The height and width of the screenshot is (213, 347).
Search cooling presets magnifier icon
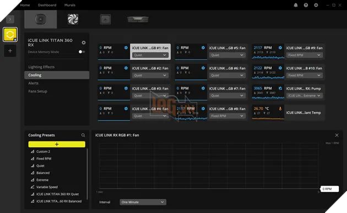[x=83, y=135]
